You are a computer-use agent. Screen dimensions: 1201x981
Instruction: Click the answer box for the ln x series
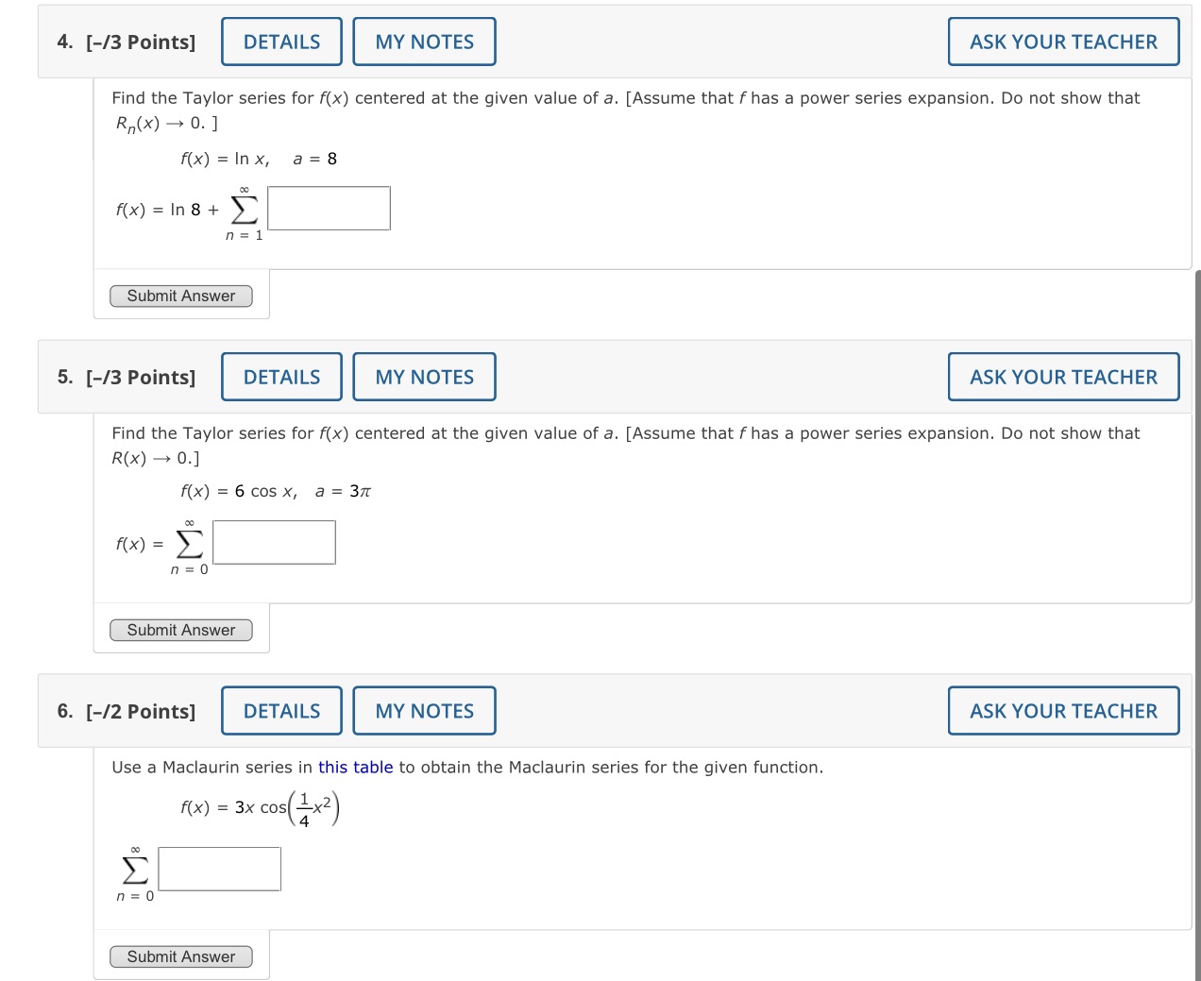(x=328, y=208)
